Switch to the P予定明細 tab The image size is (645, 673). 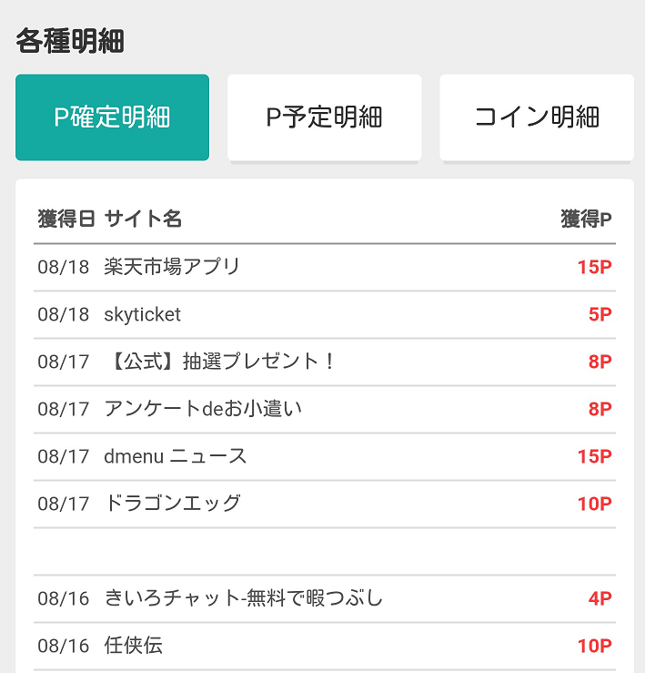click(324, 117)
